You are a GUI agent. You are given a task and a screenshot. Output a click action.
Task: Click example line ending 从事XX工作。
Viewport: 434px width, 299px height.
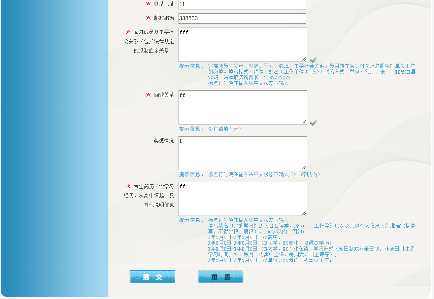270,260
